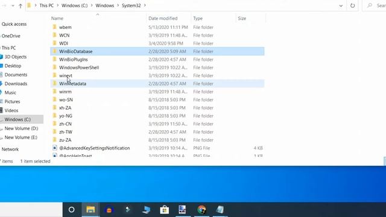This screenshot has width=386, height=217.
Task: Click the wbem folder icon
Action: point(55,27)
